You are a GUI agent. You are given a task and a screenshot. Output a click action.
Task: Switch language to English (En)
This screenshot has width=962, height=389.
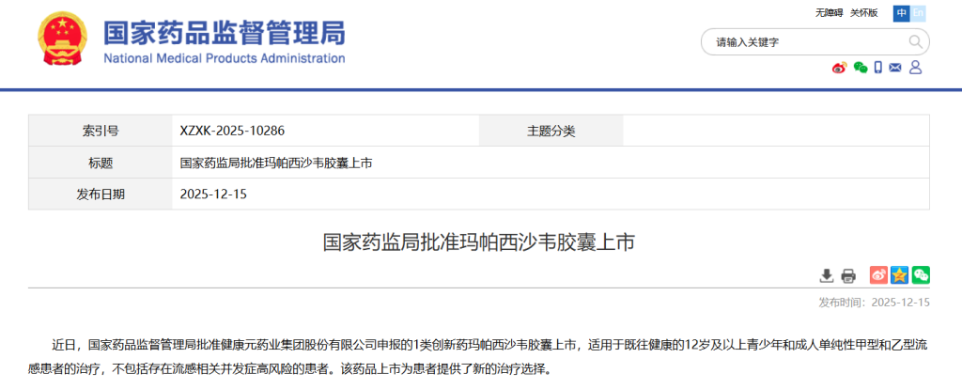point(919,12)
